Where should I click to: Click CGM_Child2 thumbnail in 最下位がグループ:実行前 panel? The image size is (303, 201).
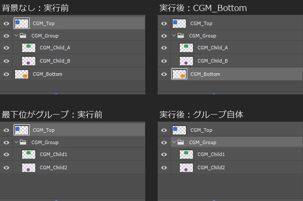click(29, 167)
